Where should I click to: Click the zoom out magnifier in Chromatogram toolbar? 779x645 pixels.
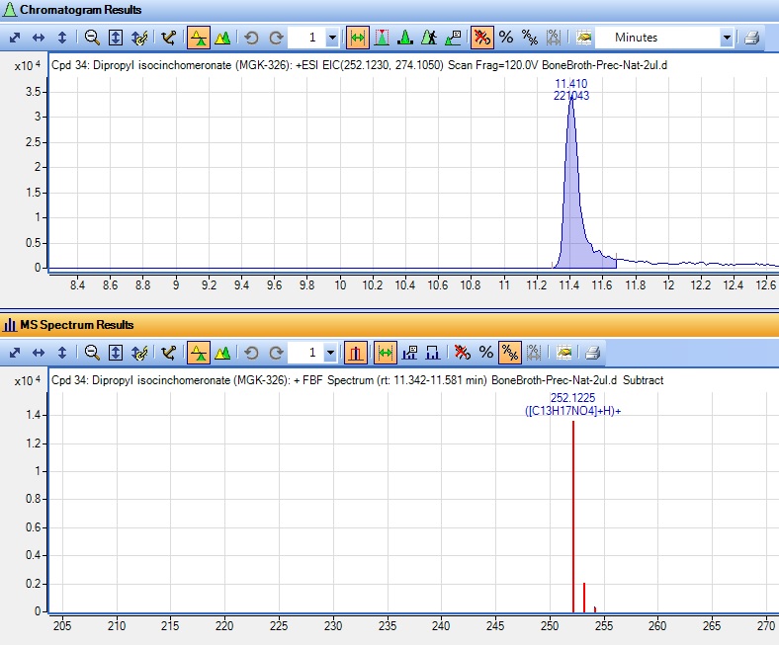click(91, 38)
